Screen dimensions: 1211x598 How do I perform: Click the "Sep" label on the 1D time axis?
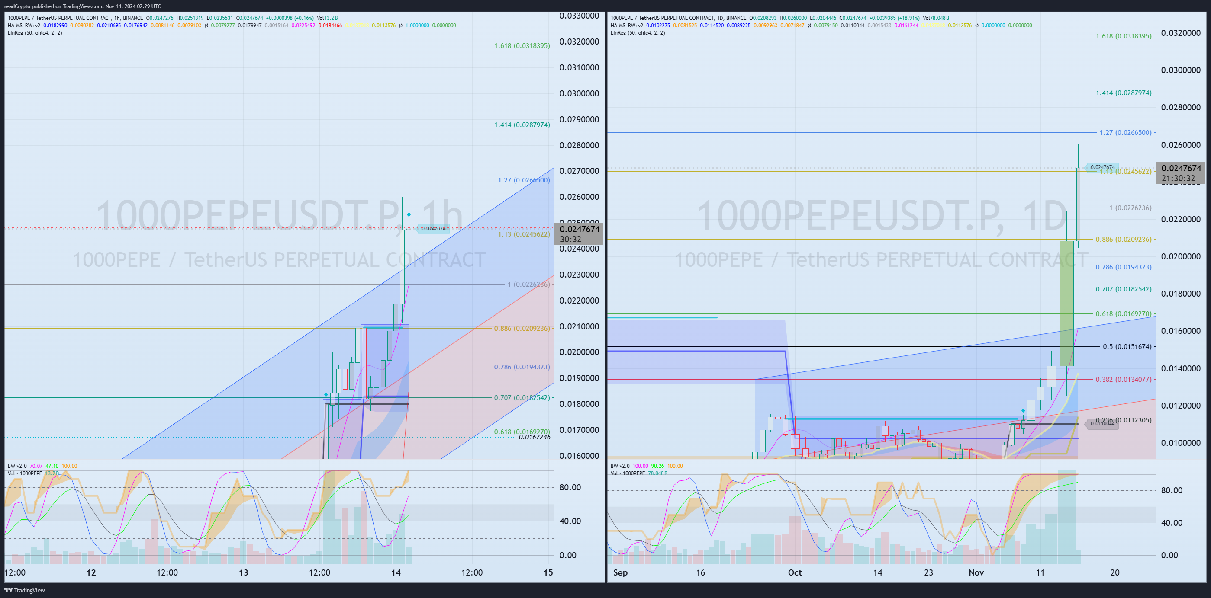click(x=620, y=572)
